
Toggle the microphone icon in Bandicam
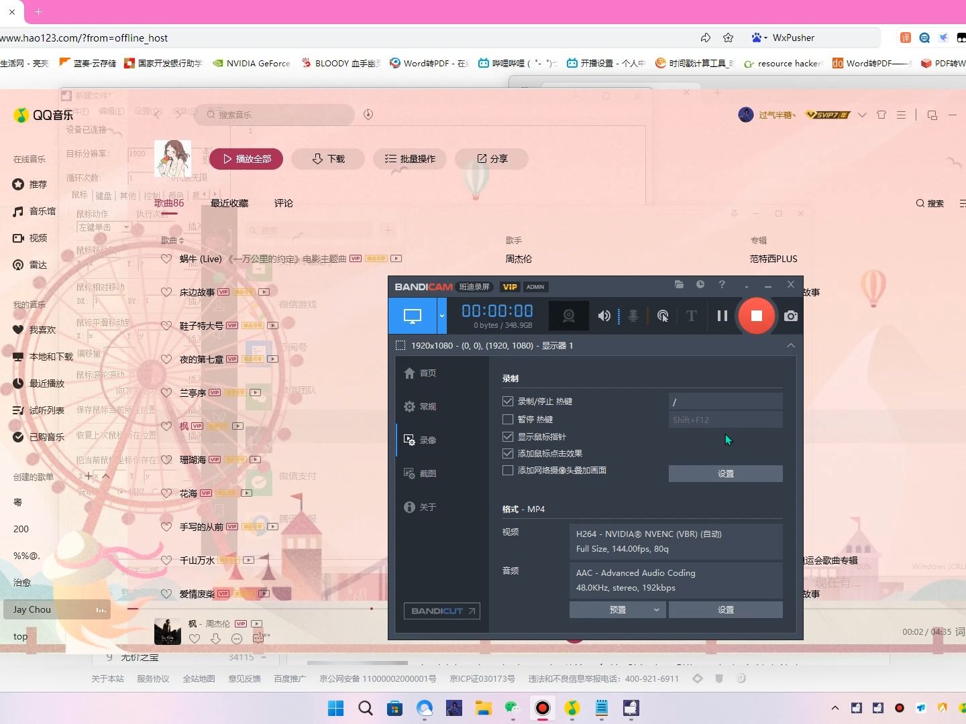[633, 316]
